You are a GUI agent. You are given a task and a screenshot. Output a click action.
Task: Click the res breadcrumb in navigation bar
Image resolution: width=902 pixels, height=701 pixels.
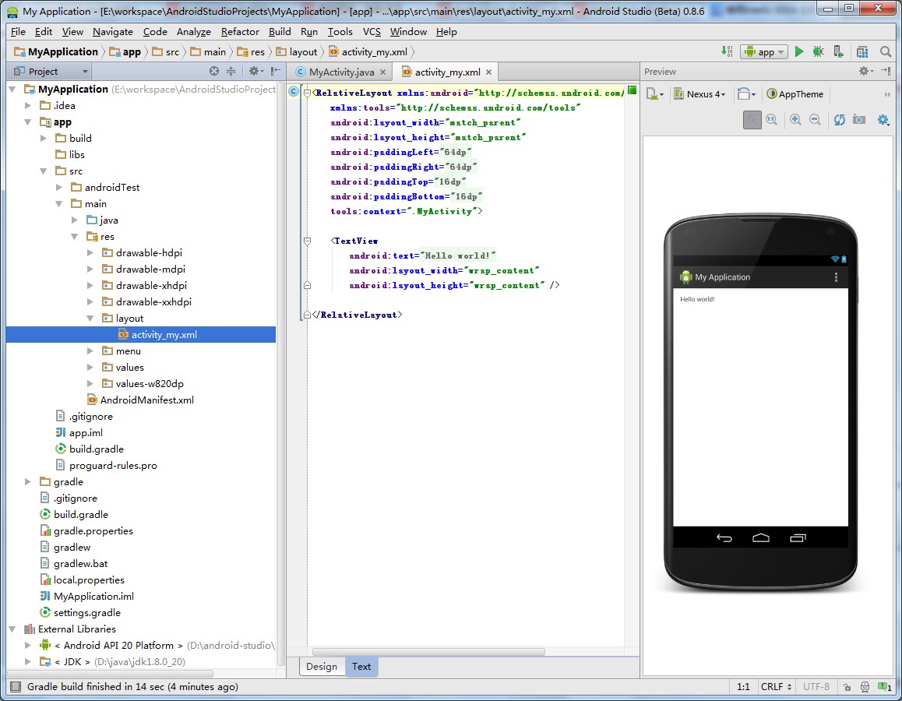[x=251, y=51]
